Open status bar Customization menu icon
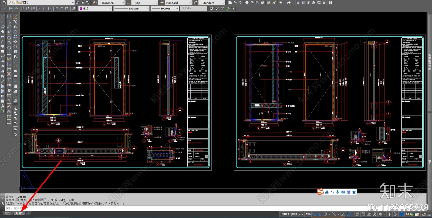432x218 pixels. (x=429, y=214)
